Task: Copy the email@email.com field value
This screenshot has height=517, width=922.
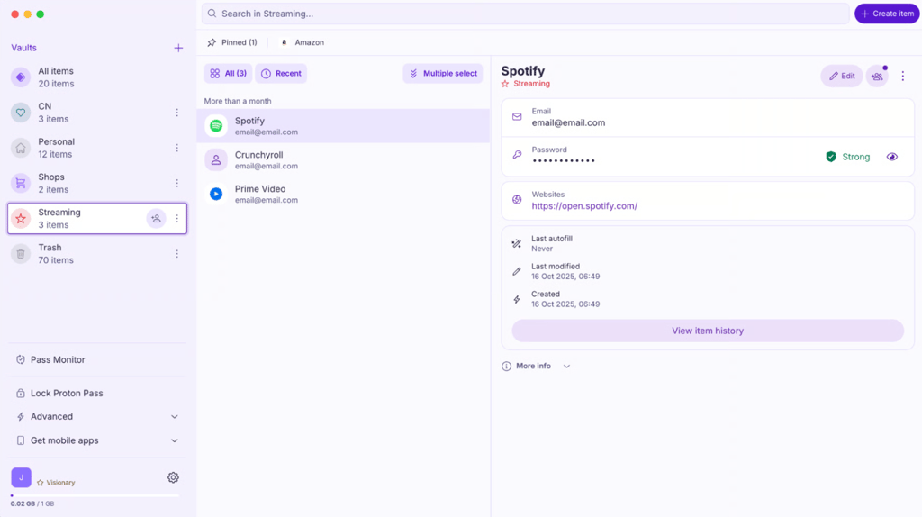Action: tap(708, 118)
